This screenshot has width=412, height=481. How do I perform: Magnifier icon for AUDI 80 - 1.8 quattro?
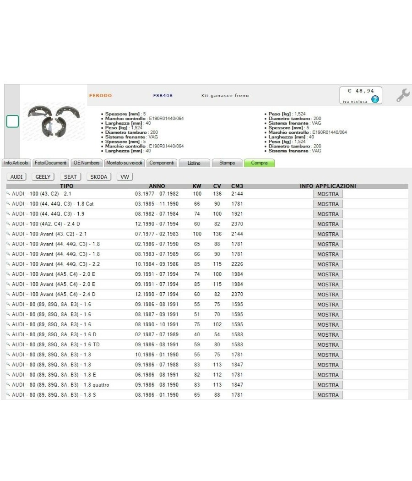(x=8, y=385)
